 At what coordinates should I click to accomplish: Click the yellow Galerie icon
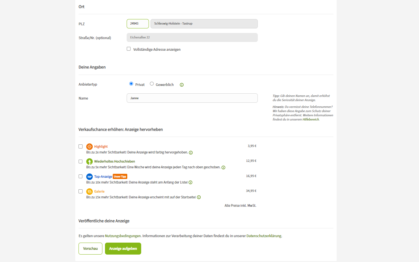click(89, 191)
